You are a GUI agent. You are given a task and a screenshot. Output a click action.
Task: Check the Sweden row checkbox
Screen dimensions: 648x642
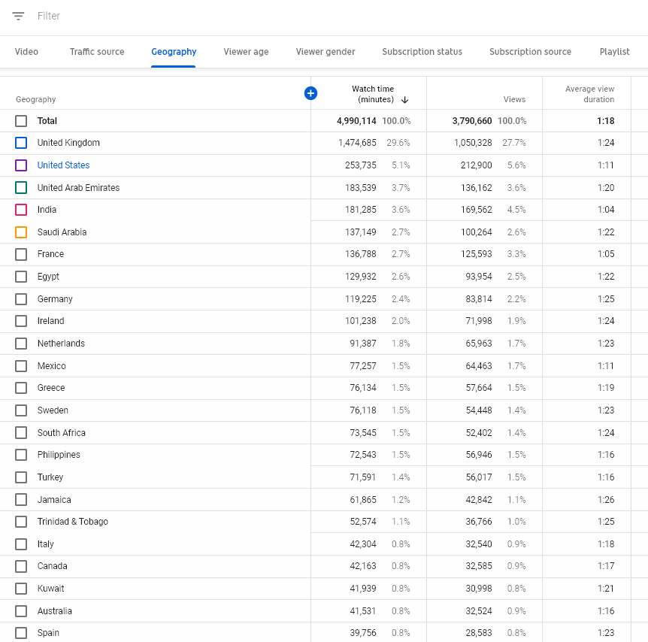(21, 410)
